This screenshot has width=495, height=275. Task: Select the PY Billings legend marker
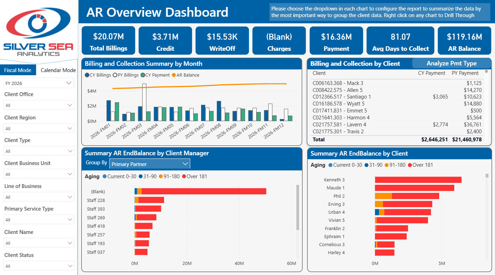114,75
